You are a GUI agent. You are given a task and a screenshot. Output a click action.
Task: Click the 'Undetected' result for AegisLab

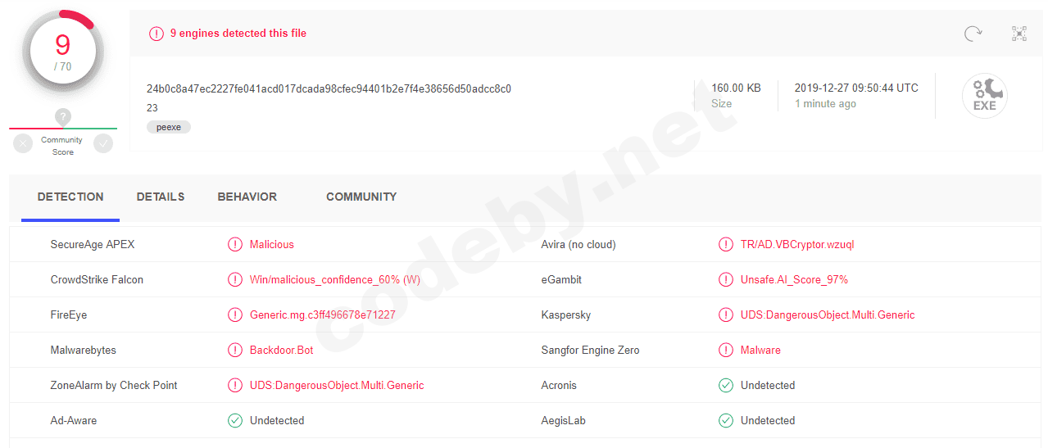point(768,420)
